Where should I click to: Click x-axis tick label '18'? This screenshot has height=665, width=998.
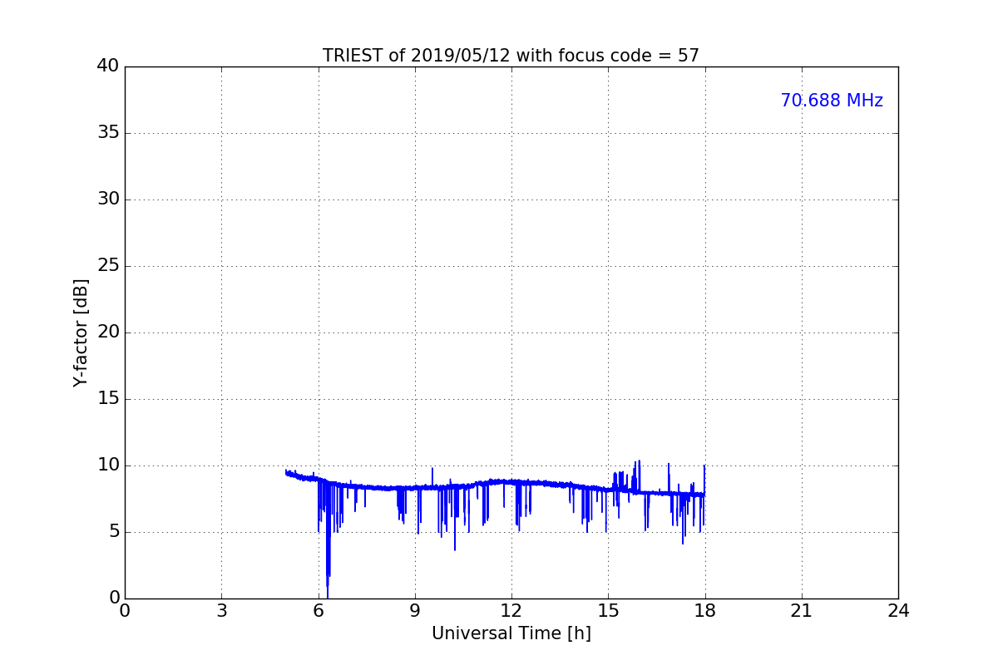[x=705, y=611]
